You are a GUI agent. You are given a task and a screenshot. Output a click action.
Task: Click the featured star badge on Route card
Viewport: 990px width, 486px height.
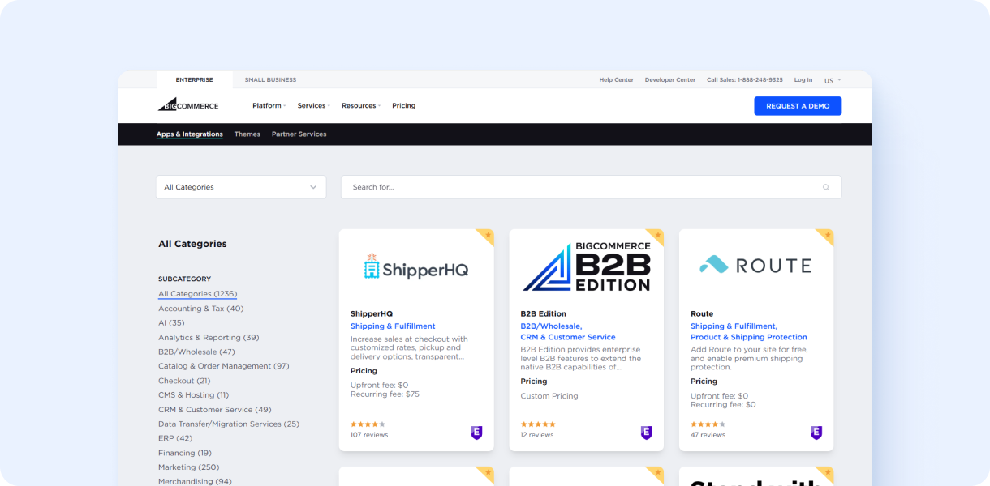(827, 235)
